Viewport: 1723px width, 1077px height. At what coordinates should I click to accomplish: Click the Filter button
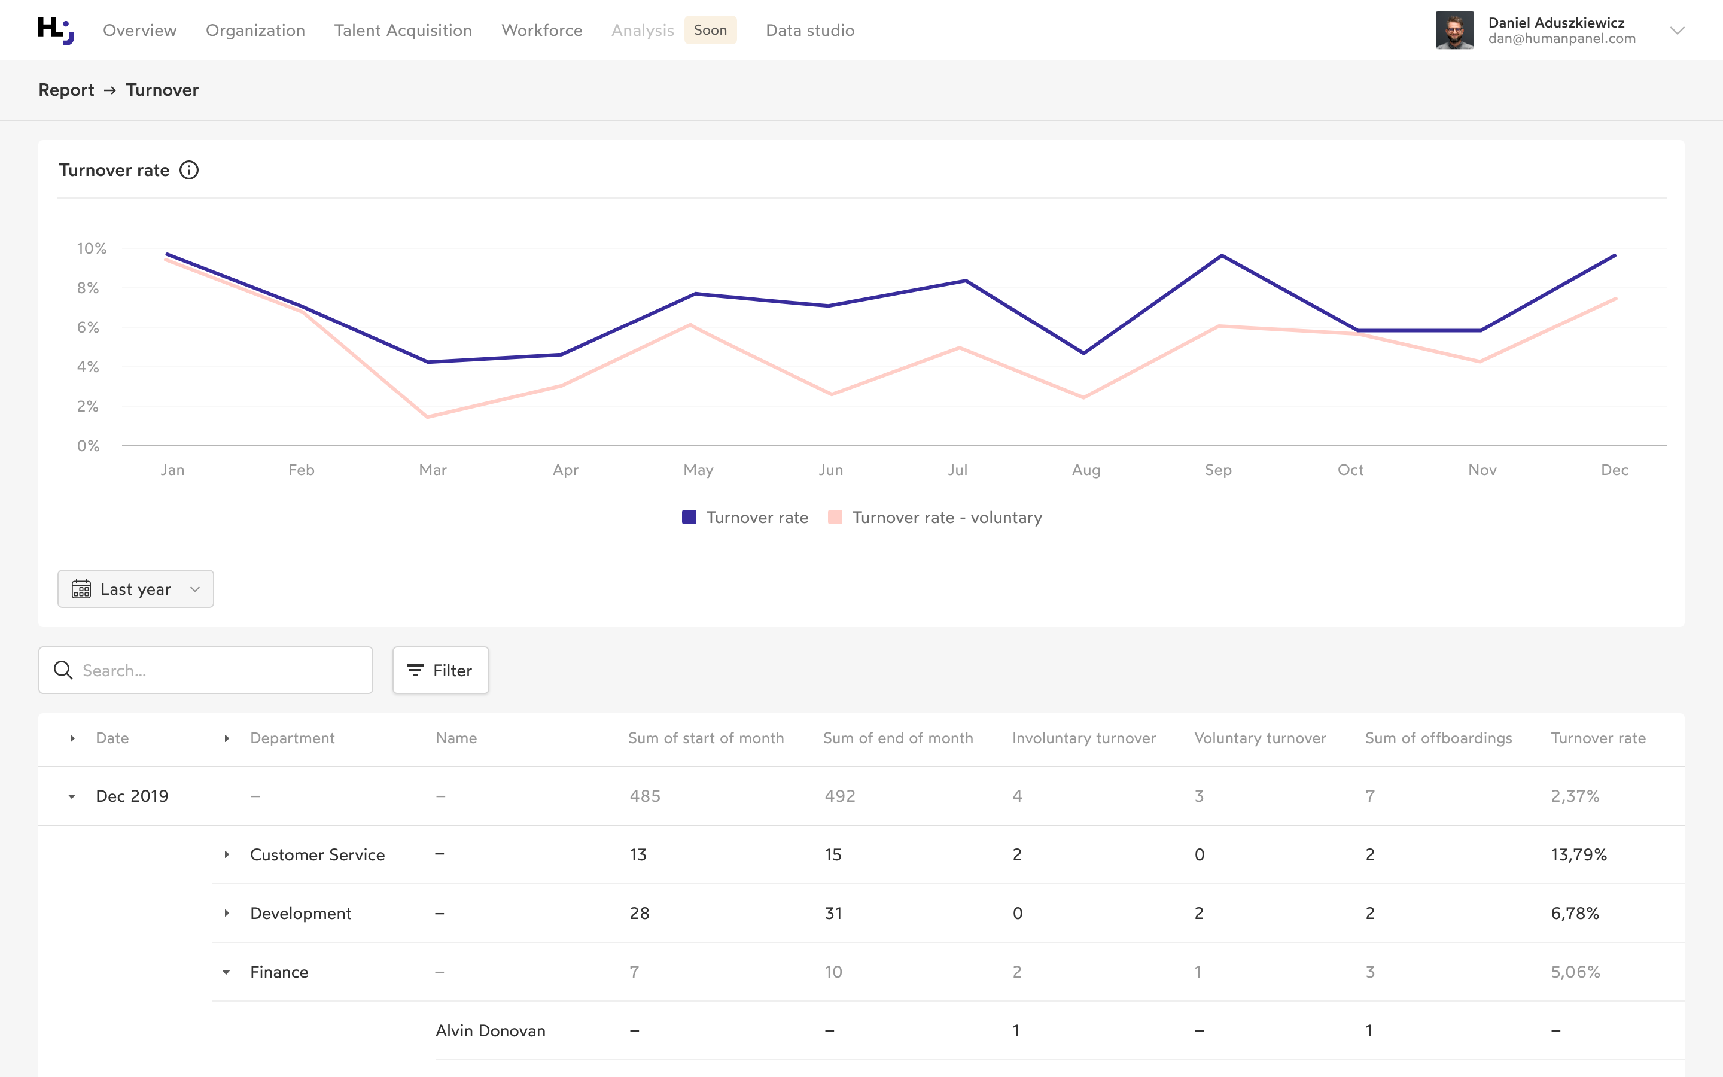[x=440, y=670]
